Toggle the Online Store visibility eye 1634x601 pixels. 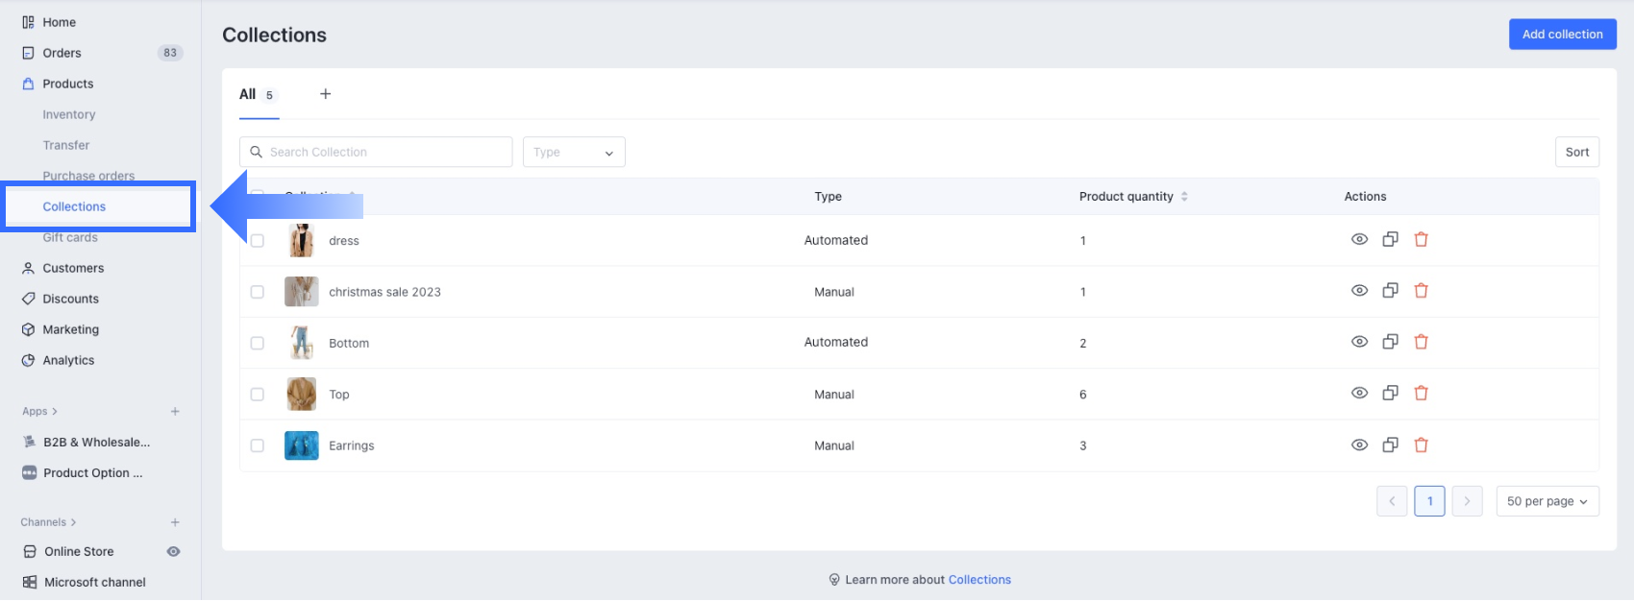click(x=174, y=552)
